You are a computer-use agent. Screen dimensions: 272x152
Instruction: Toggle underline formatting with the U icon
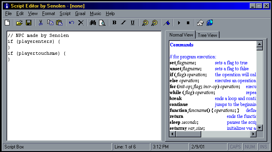(132, 23)
